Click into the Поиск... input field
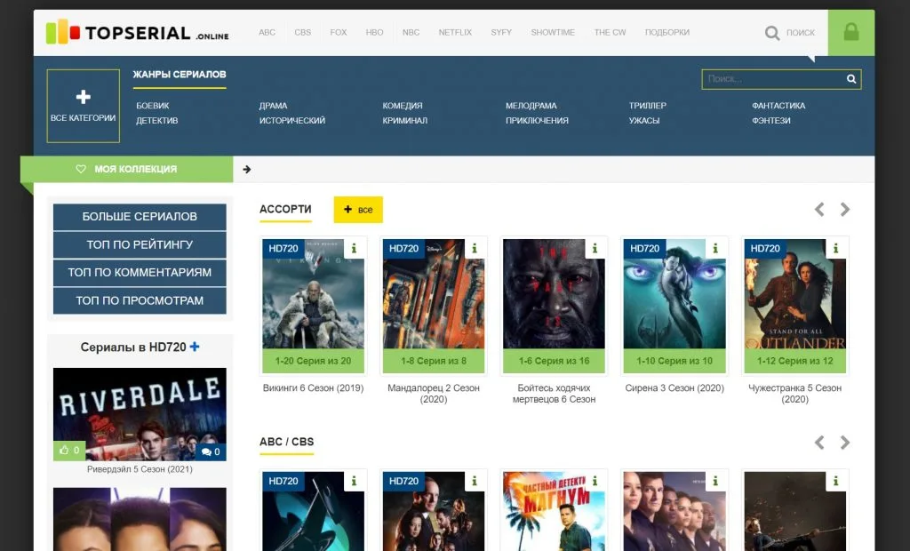Image resolution: width=910 pixels, height=551 pixels. (x=771, y=79)
